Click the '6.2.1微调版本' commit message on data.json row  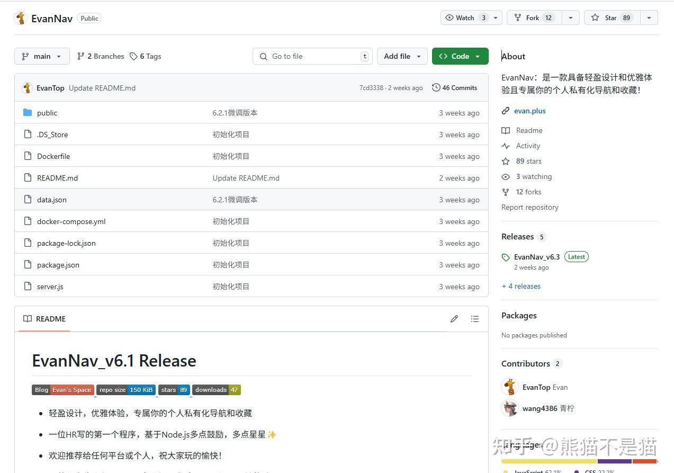click(x=235, y=200)
